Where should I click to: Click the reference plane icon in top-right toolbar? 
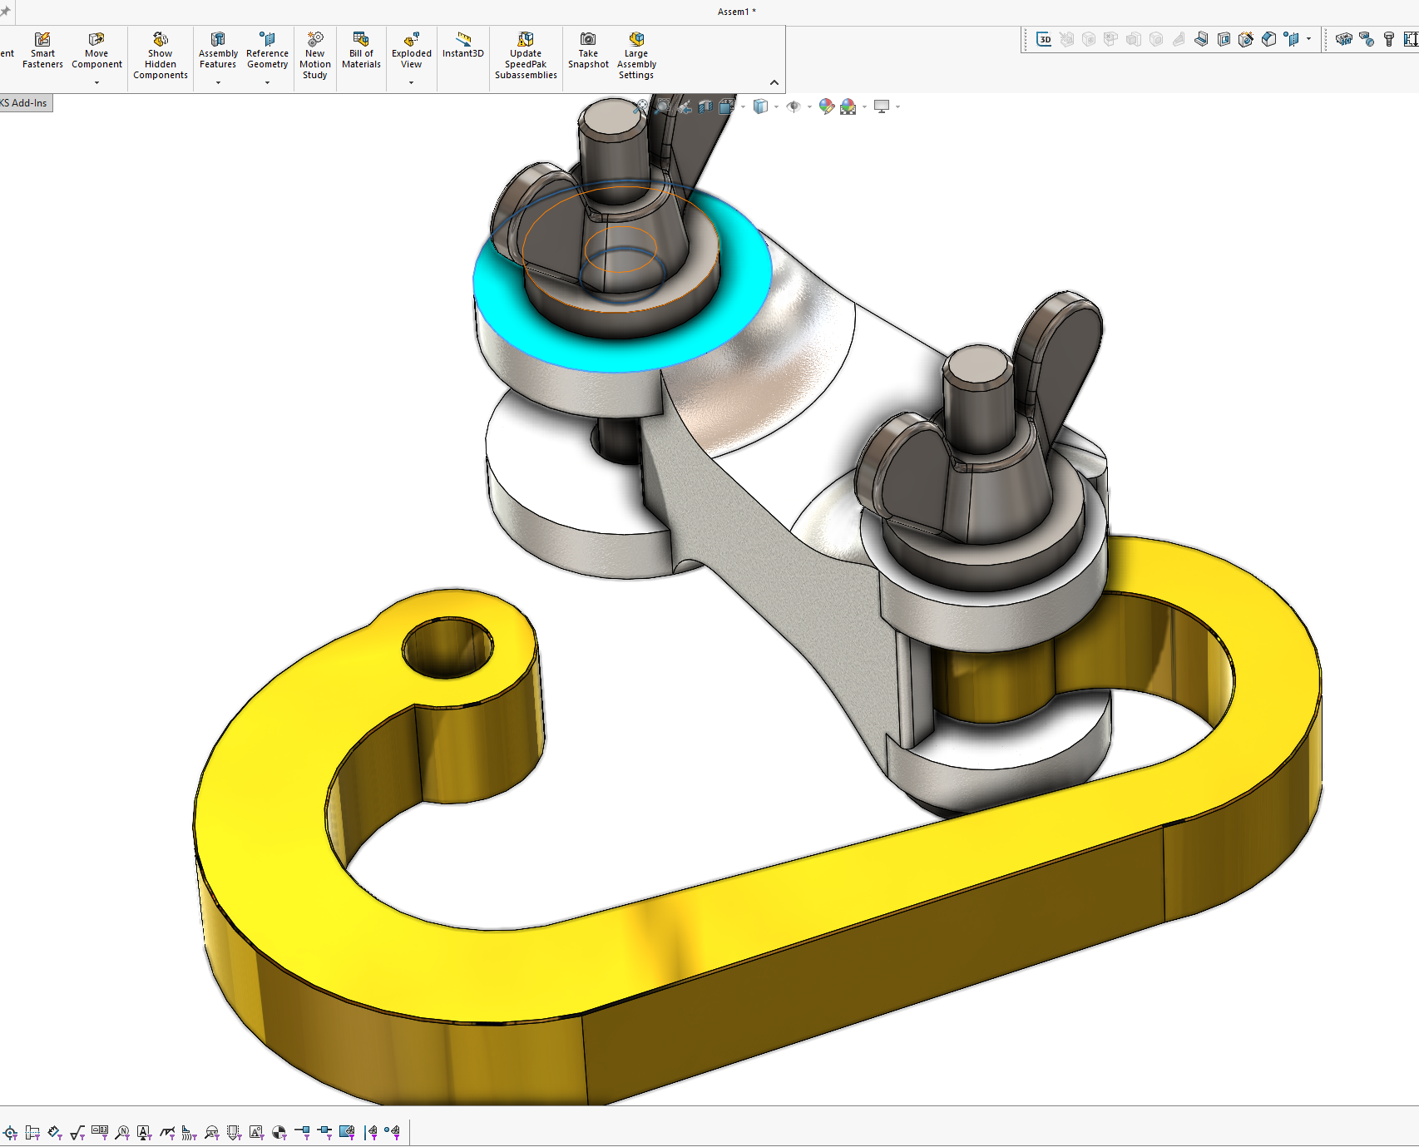1291,39
